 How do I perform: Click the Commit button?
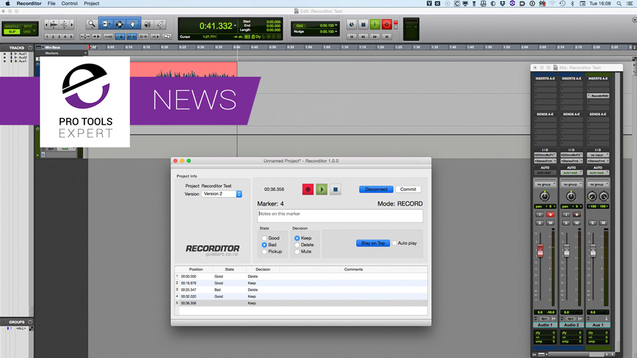pyautogui.click(x=408, y=189)
